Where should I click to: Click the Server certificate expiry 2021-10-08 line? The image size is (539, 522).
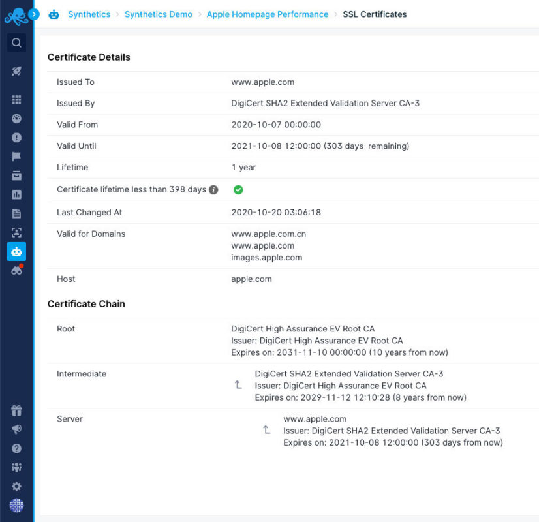[x=393, y=442]
